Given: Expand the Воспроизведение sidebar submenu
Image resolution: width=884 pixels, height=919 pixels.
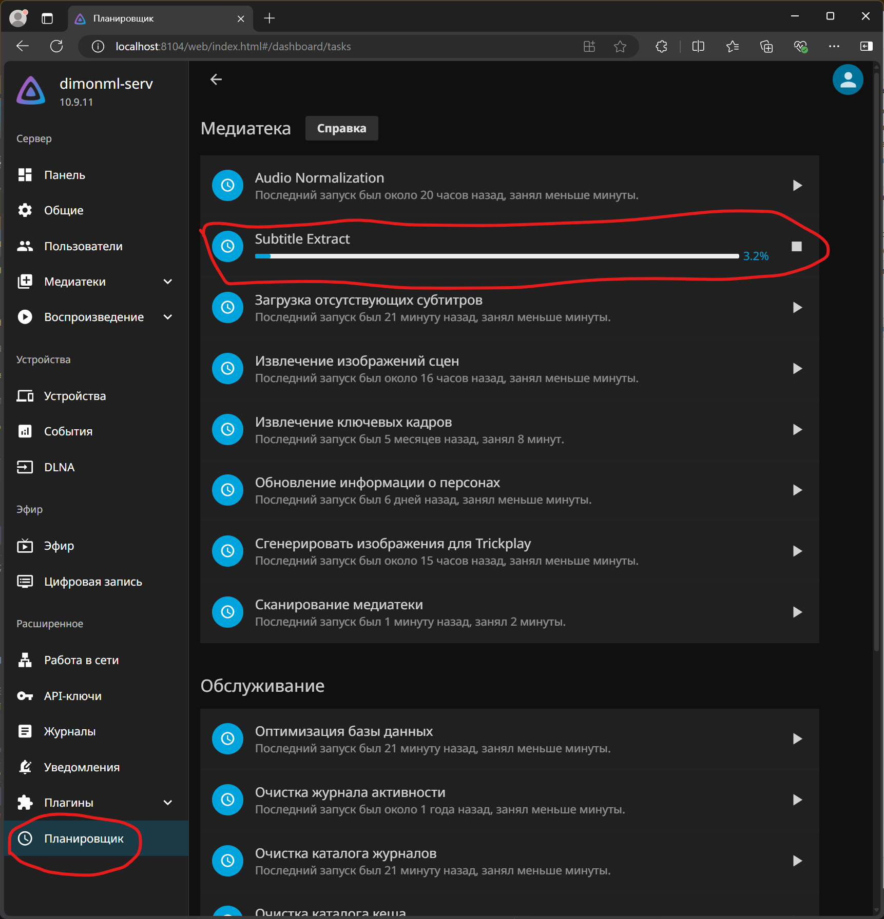Looking at the screenshot, I should [167, 317].
